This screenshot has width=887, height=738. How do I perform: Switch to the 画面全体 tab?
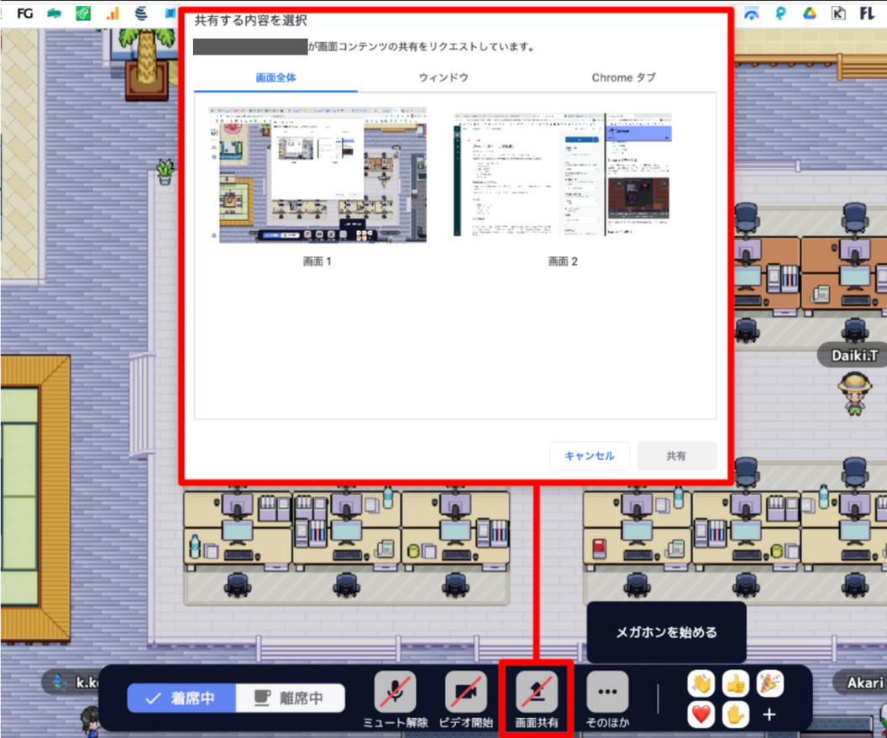[276, 77]
